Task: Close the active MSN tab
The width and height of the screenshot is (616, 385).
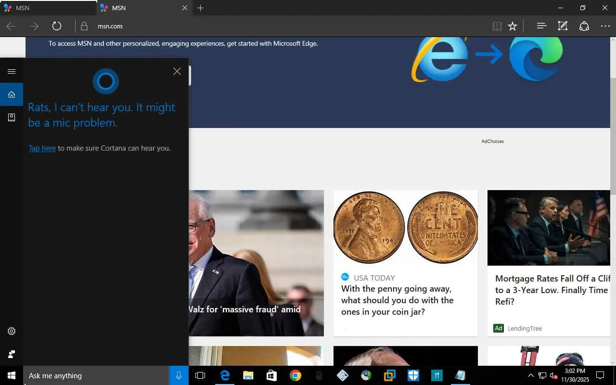Action: coord(185,8)
